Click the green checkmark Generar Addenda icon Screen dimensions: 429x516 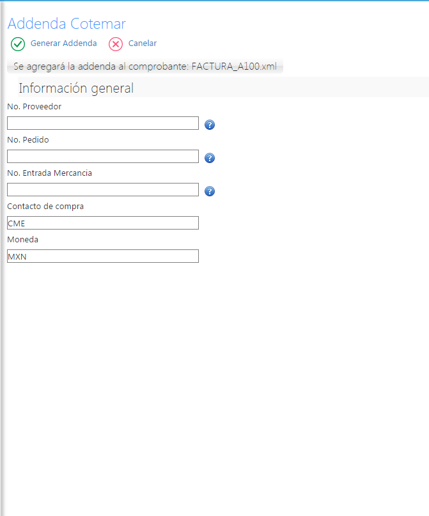(18, 44)
